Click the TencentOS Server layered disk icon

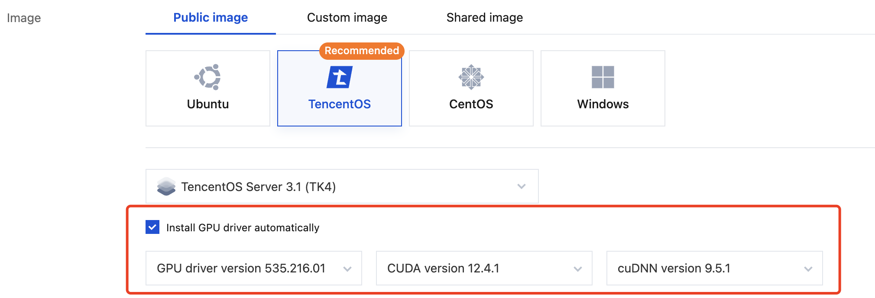166,187
